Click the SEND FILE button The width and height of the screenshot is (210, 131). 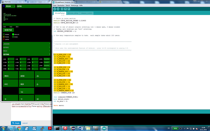[x=8, y=30]
